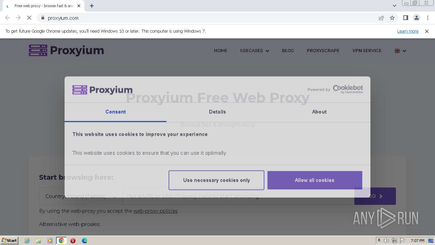Open the Cookiebot by Usercentrics logo link
This screenshot has width=435, height=245.
(348, 89)
